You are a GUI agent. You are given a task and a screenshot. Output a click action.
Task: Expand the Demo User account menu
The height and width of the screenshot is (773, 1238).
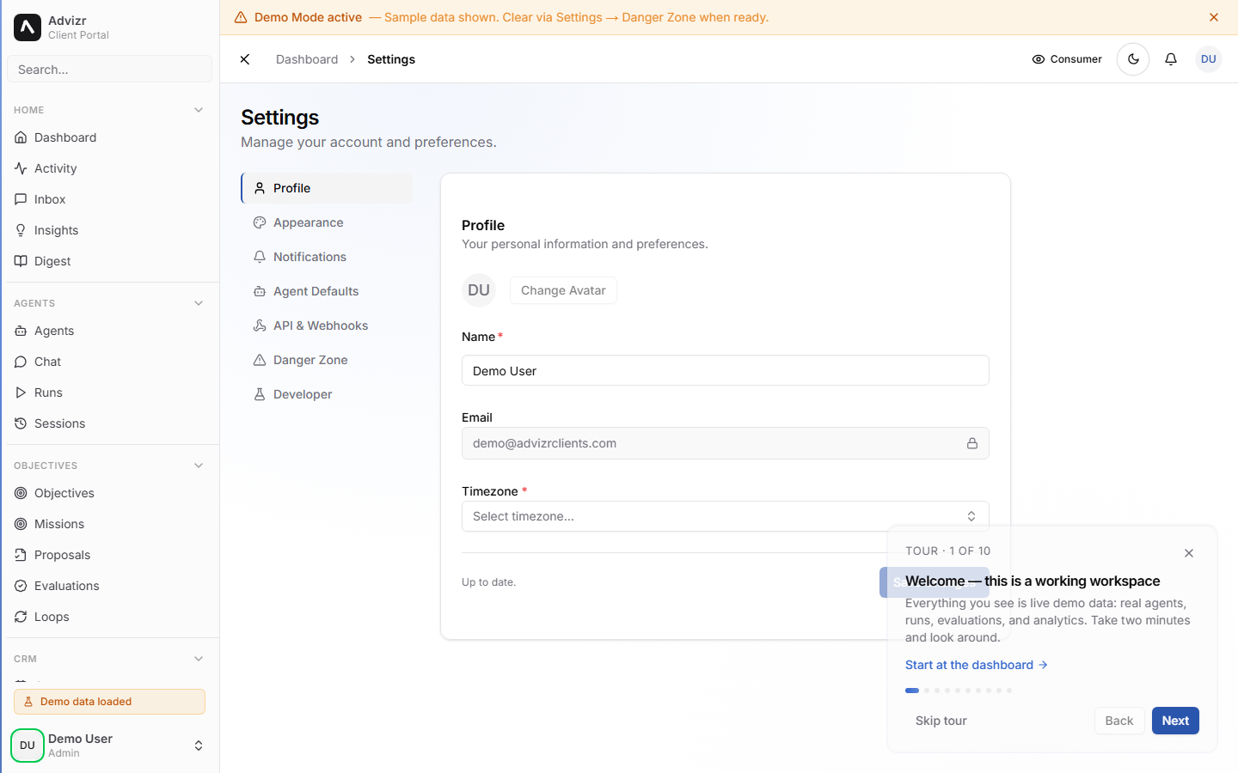[x=109, y=746]
